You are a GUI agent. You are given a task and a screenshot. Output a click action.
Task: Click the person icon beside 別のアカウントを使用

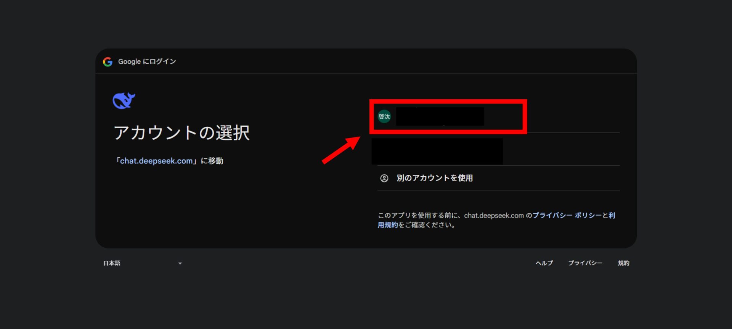(384, 178)
